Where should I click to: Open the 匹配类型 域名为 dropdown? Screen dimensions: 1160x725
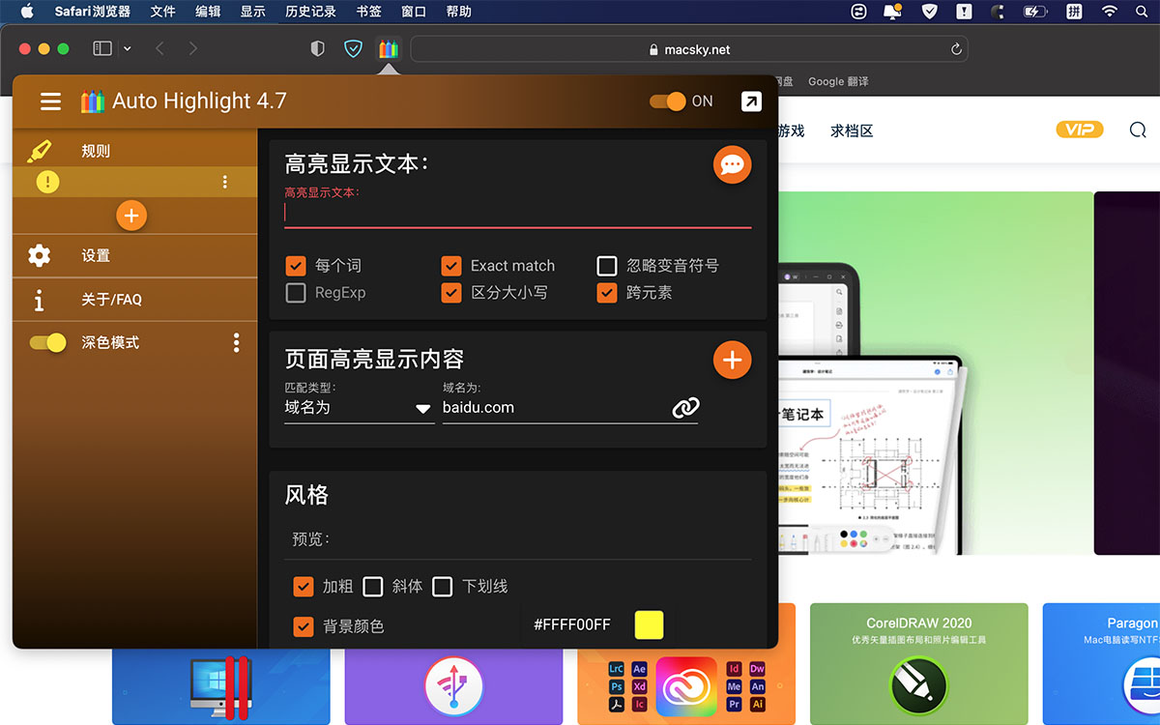point(359,408)
